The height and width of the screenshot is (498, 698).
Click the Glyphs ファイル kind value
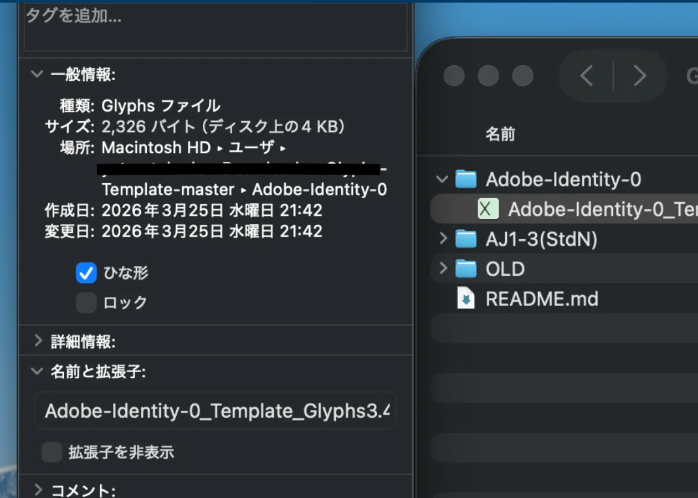[x=160, y=106]
